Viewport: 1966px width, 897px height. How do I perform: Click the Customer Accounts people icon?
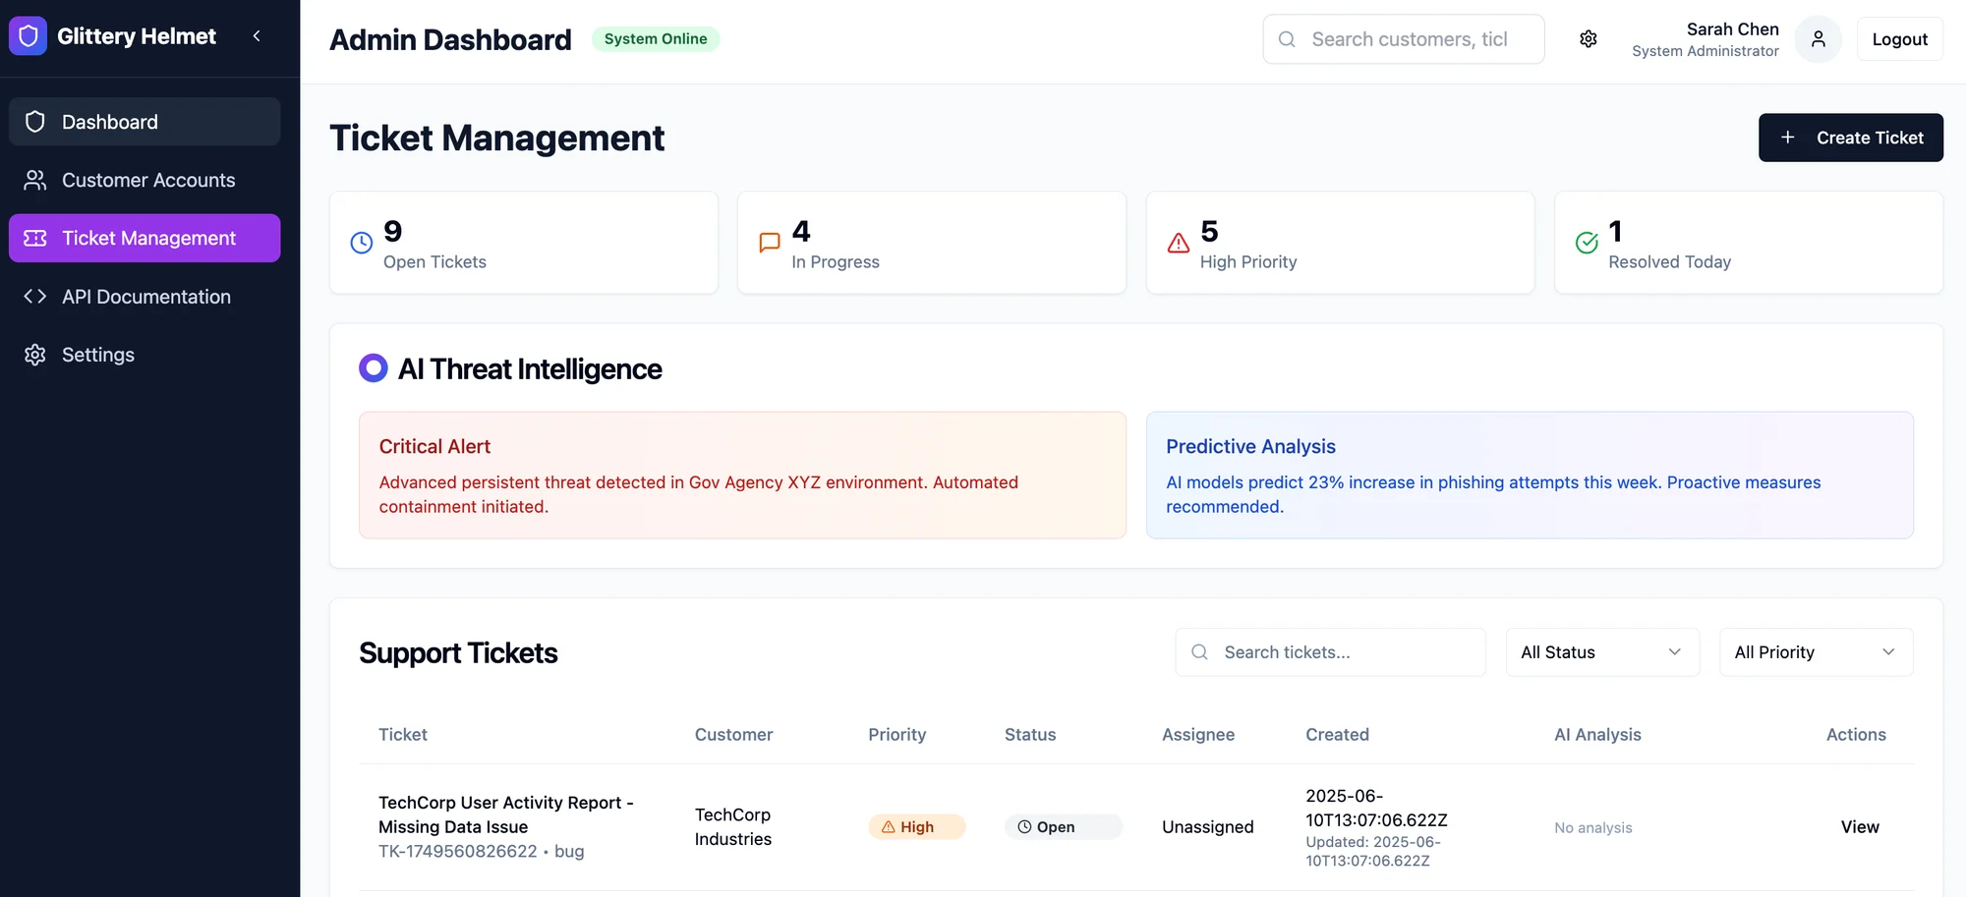click(x=35, y=180)
